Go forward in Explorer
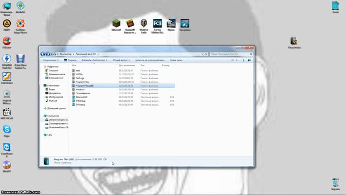Viewport: 346px width, 195px height. 48,54
